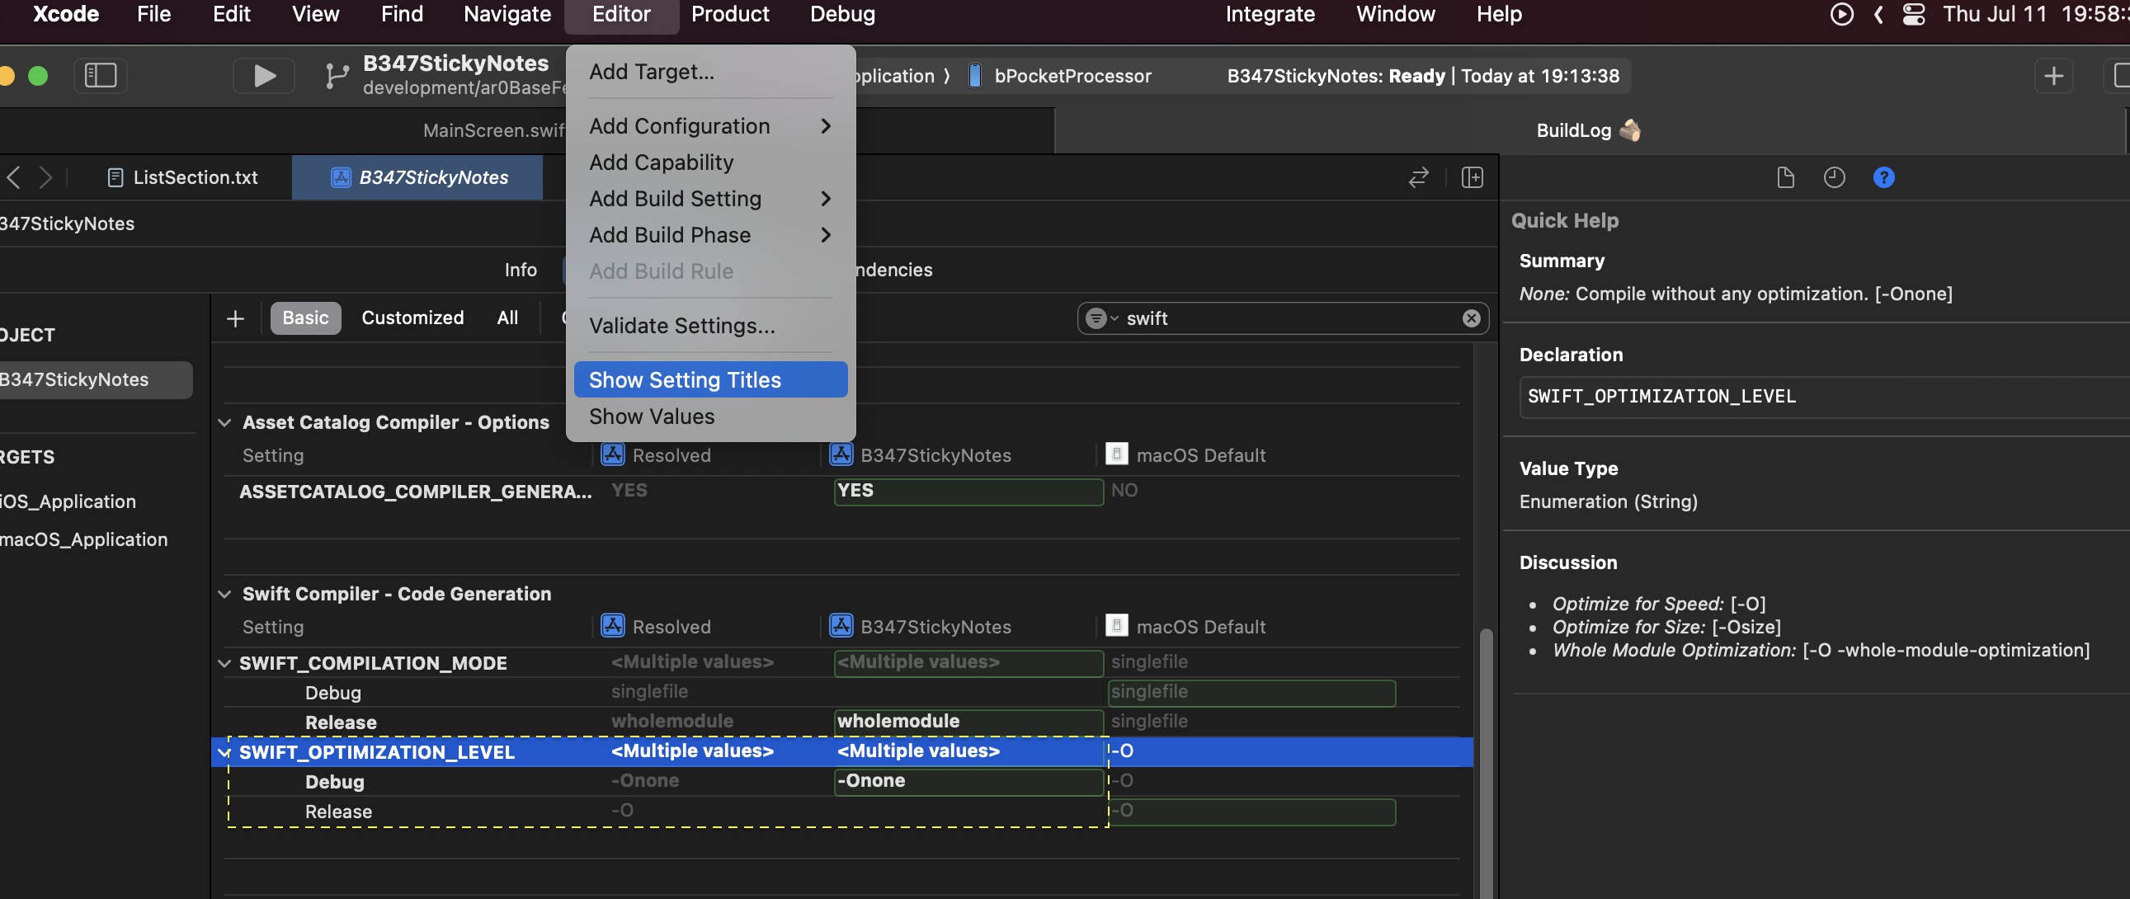
Task: Clear the swift search filter text
Action: (x=1471, y=318)
